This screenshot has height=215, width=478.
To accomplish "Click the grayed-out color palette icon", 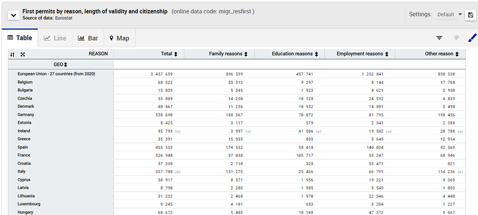I will pos(456,38).
